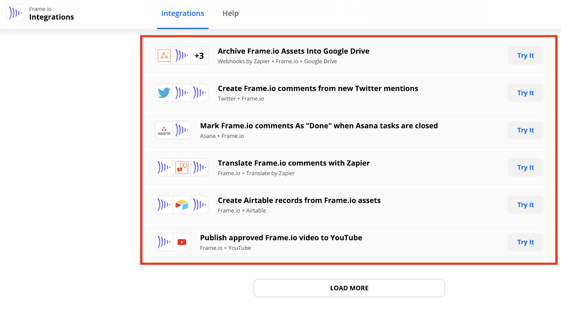Click the Frame.io logo in the header
Image resolution: width=561 pixels, height=309 pixels.
[15, 13]
